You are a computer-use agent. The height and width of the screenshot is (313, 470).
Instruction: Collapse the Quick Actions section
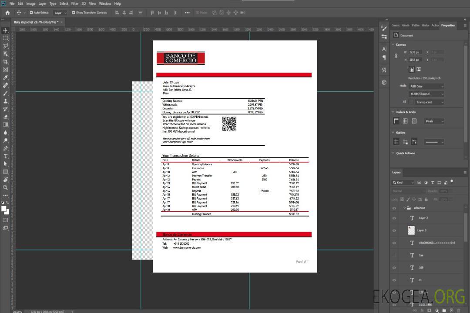[x=393, y=153]
